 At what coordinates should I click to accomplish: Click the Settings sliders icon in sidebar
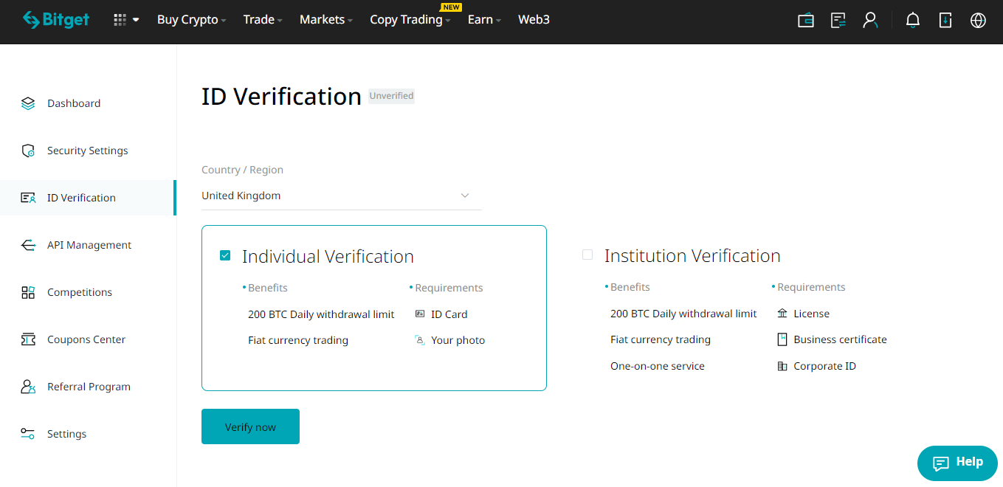point(28,434)
